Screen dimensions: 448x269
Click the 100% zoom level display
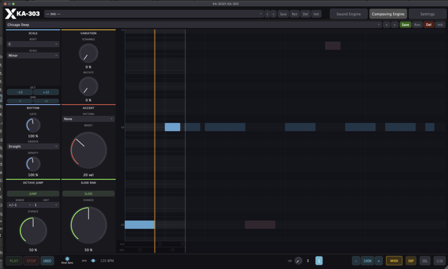tap(367, 261)
